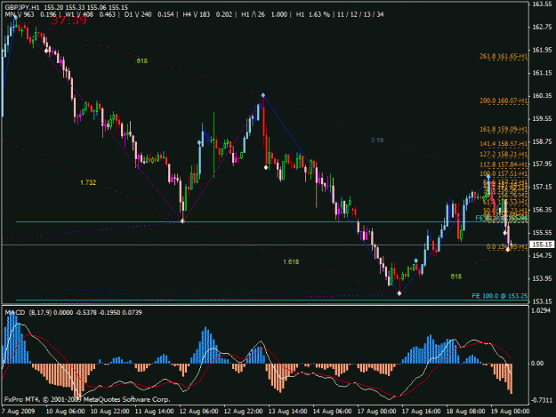The height and width of the screenshot is (417, 556).
Task: Click the highlighted 155.15 current price tag
Action: click(542, 245)
